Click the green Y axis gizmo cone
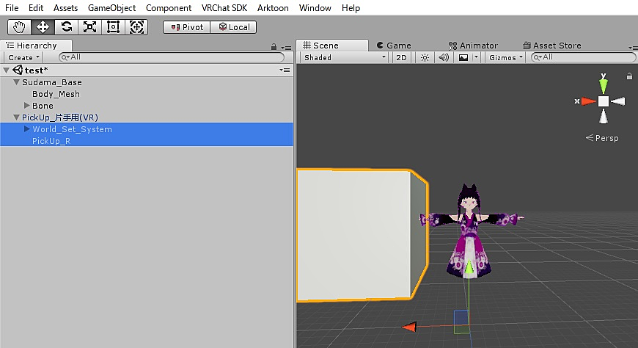The height and width of the screenshot is (348, 638). (603, 85)
